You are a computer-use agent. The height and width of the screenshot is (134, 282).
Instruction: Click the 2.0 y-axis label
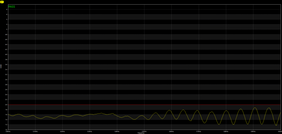(x=6, y=105)
